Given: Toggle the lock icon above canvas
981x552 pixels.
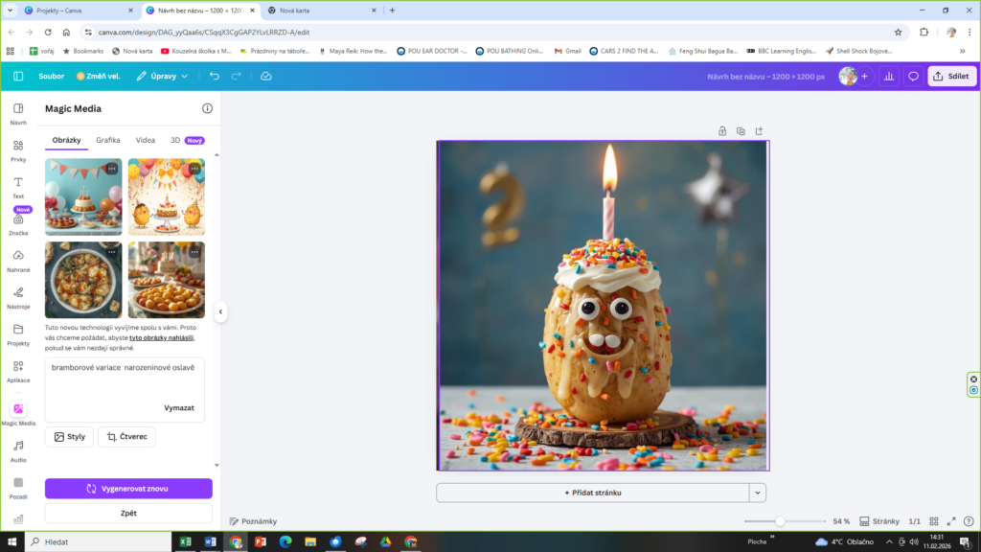Looking at the screenshot, I should [x=722, y=130].
